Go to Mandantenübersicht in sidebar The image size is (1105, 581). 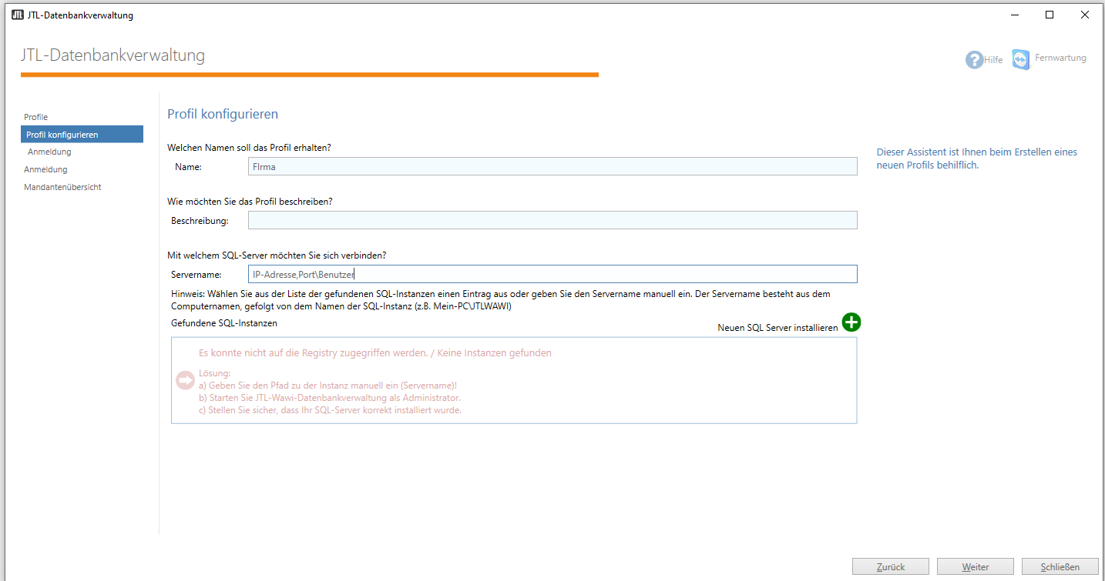(x=62, y=187)
